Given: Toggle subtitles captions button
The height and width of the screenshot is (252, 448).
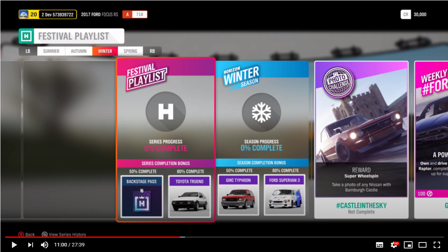Looking at the screenshot, I should click(380, 244).
